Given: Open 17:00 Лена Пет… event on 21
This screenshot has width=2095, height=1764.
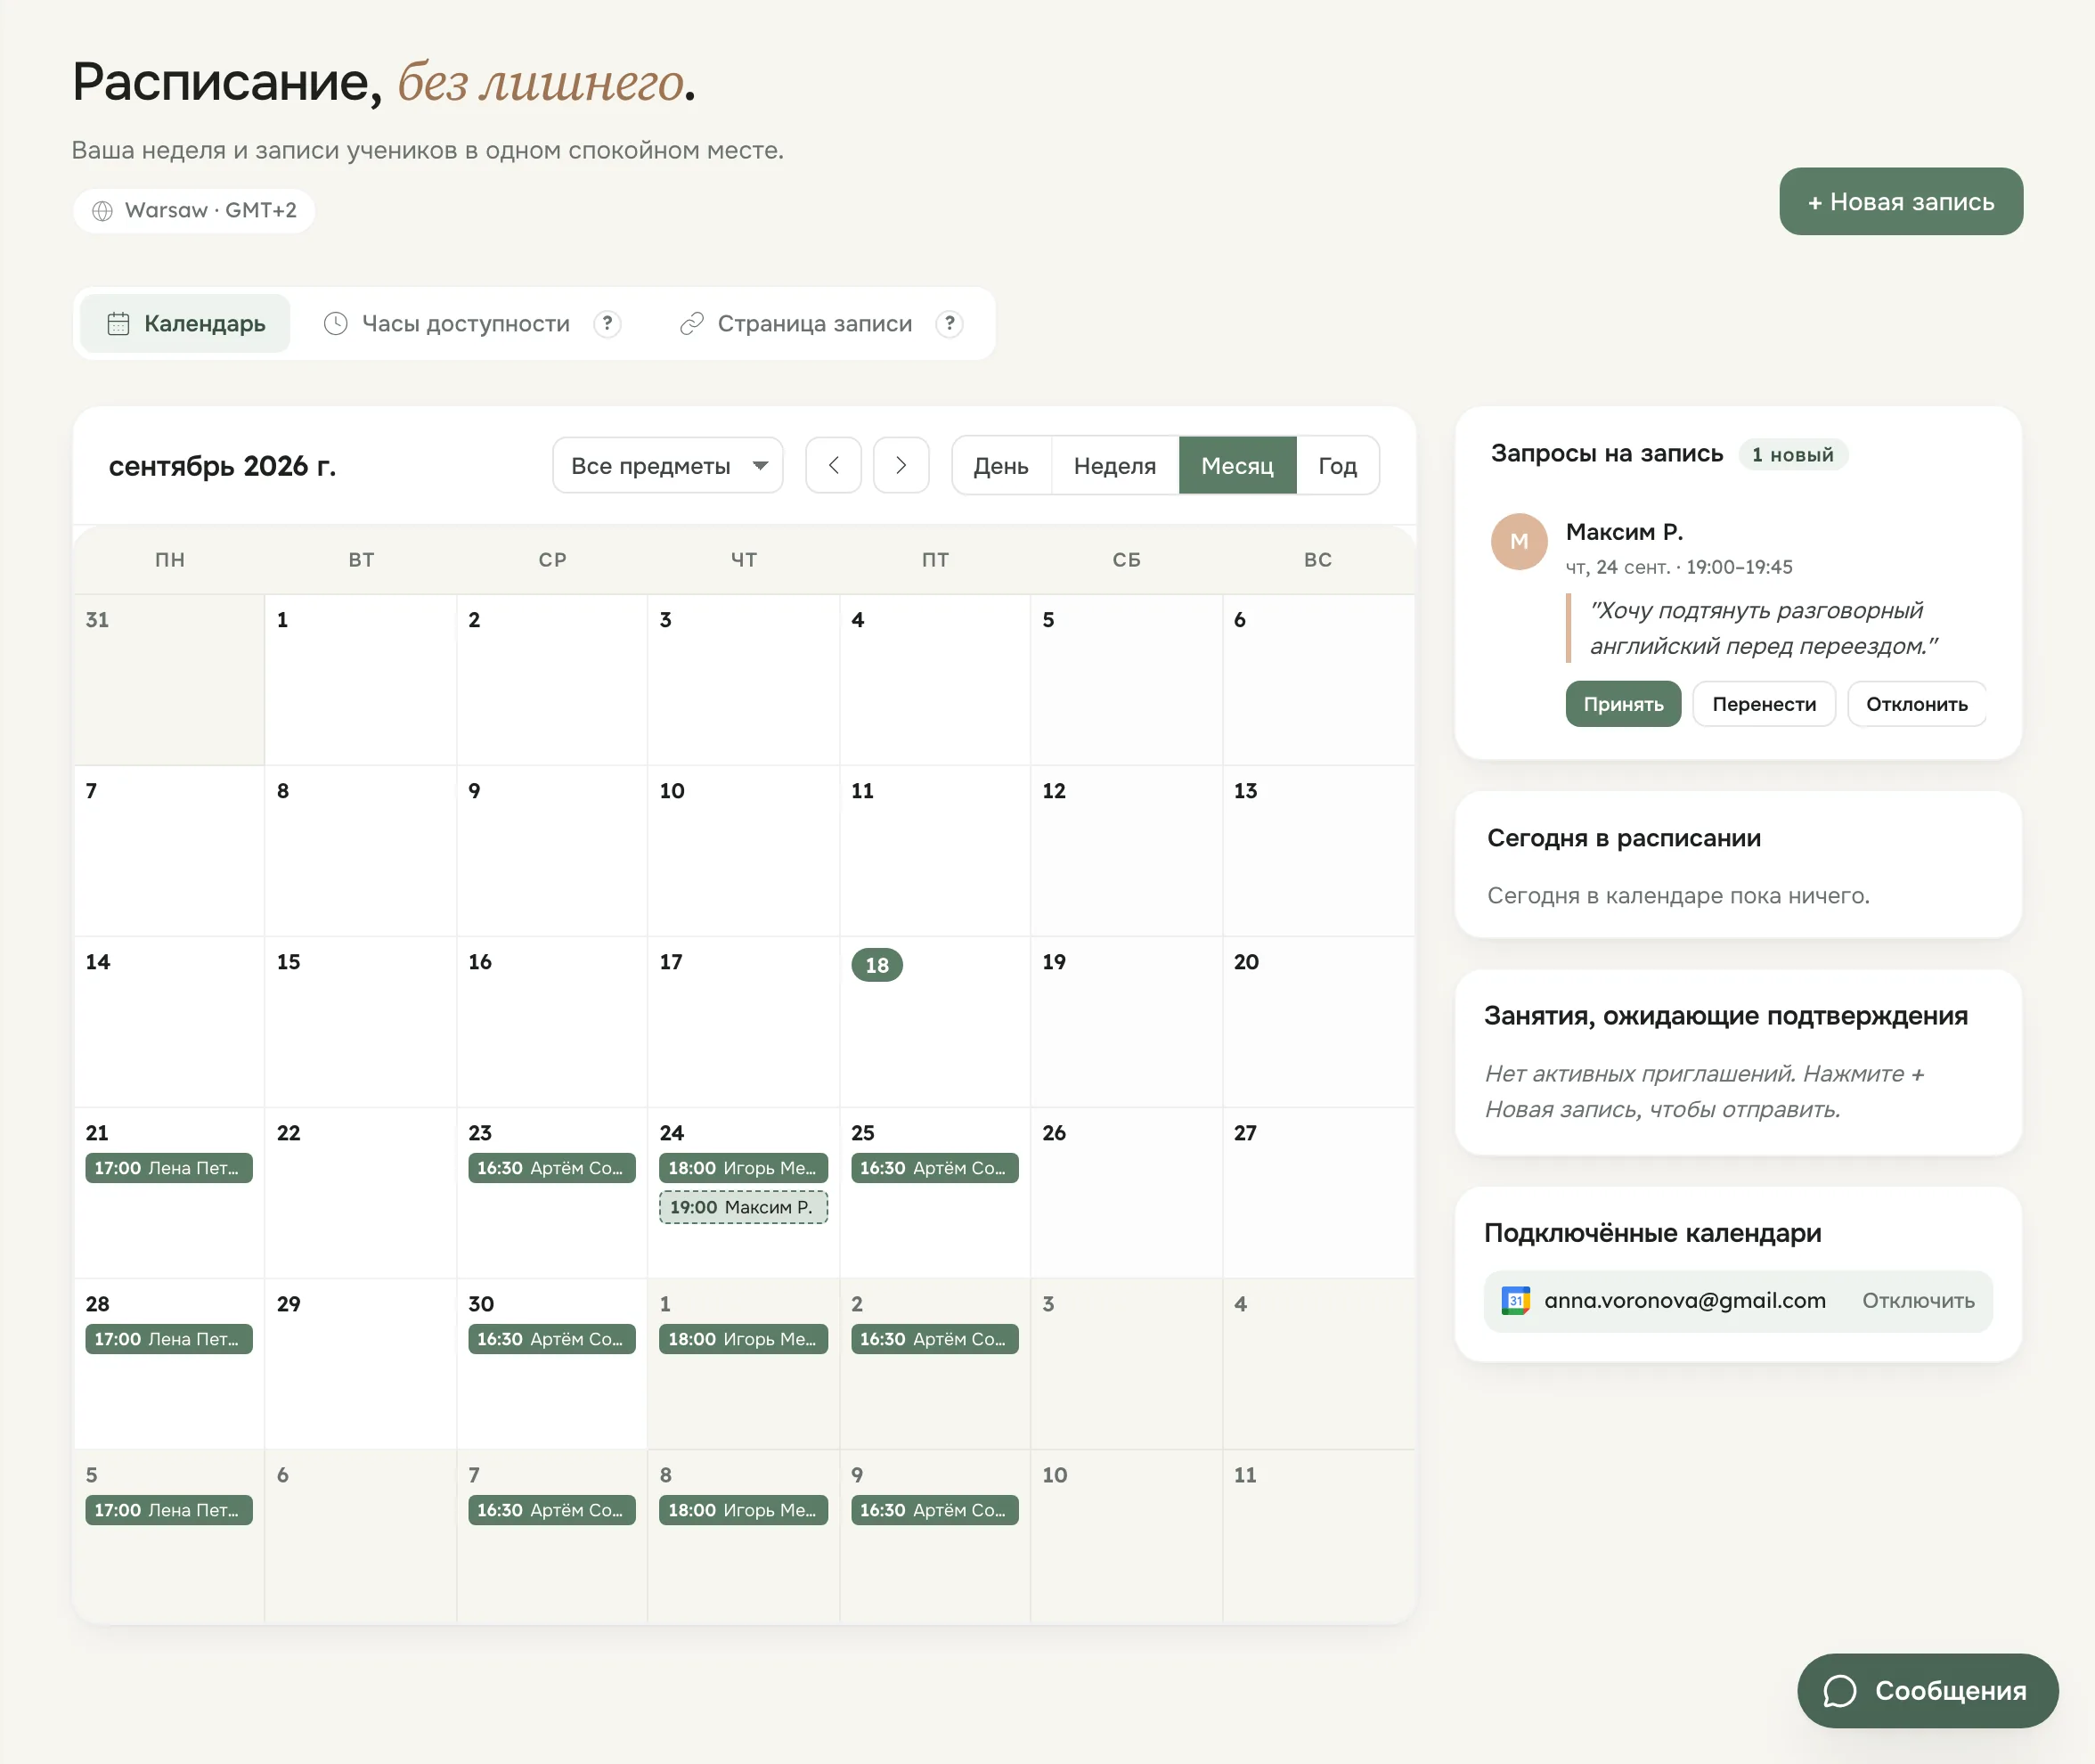Looking at the screenshot, I should [169, 1168].
